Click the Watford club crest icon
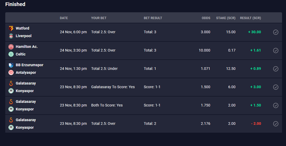 [11, 28]
